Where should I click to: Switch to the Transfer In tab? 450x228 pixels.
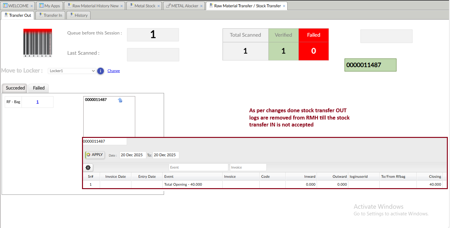50,15
